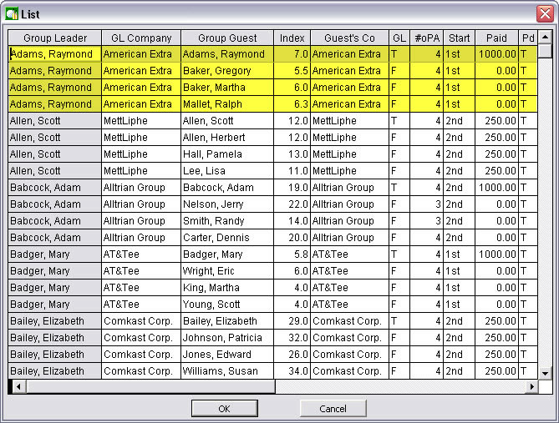This screenshot has height=423, width=559.
Task: Click the Paid column header
Action: (x=496, y=38)
